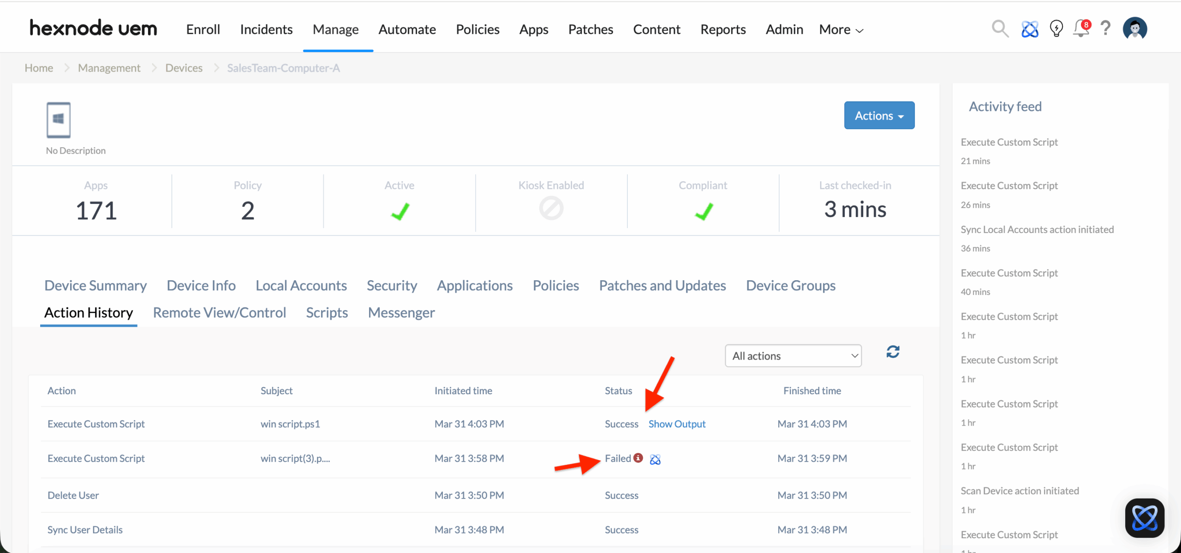Open the notifications bell with red badge

(x=1081, y=29)
